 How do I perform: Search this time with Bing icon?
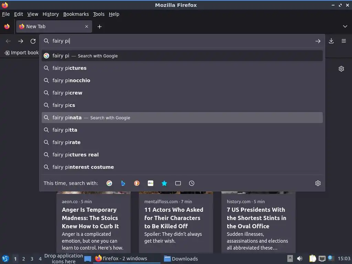(x=123, y=183)
